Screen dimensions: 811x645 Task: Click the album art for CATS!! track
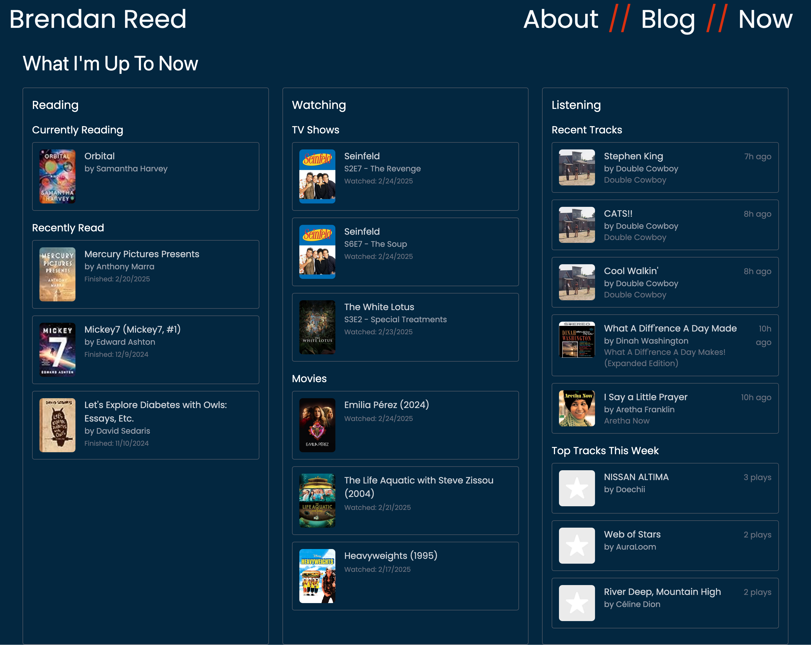577,225
